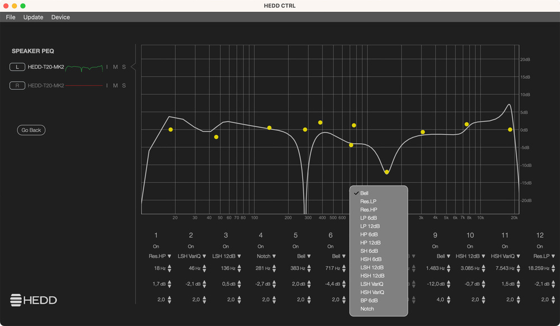This screenshot has width=560, height=326.
Task: Select SH 6dB filter option
Action: (x=379, y=251)
